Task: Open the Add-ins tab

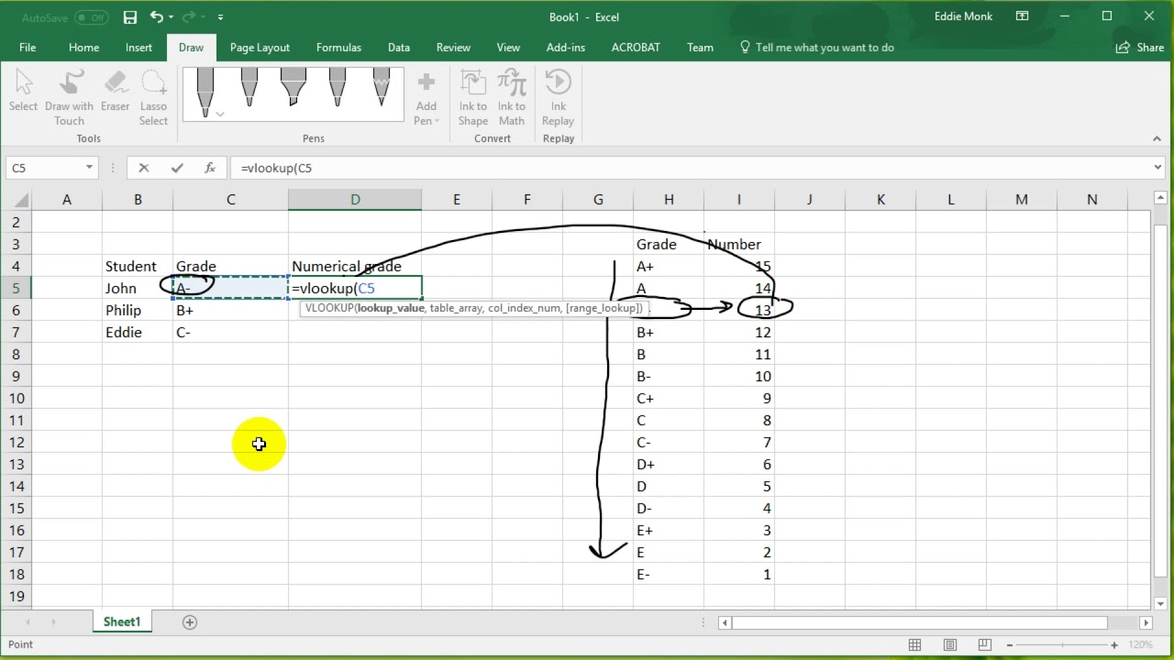Action: point(566,48)
